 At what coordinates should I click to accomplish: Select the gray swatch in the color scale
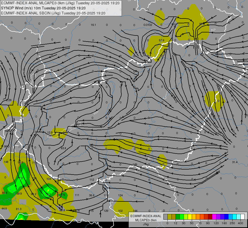(x=166, y=217)
